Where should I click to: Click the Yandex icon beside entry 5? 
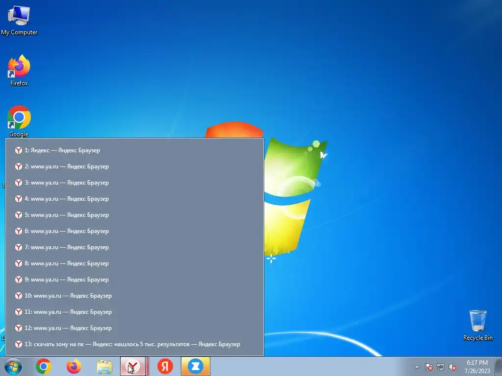(19, 215)
